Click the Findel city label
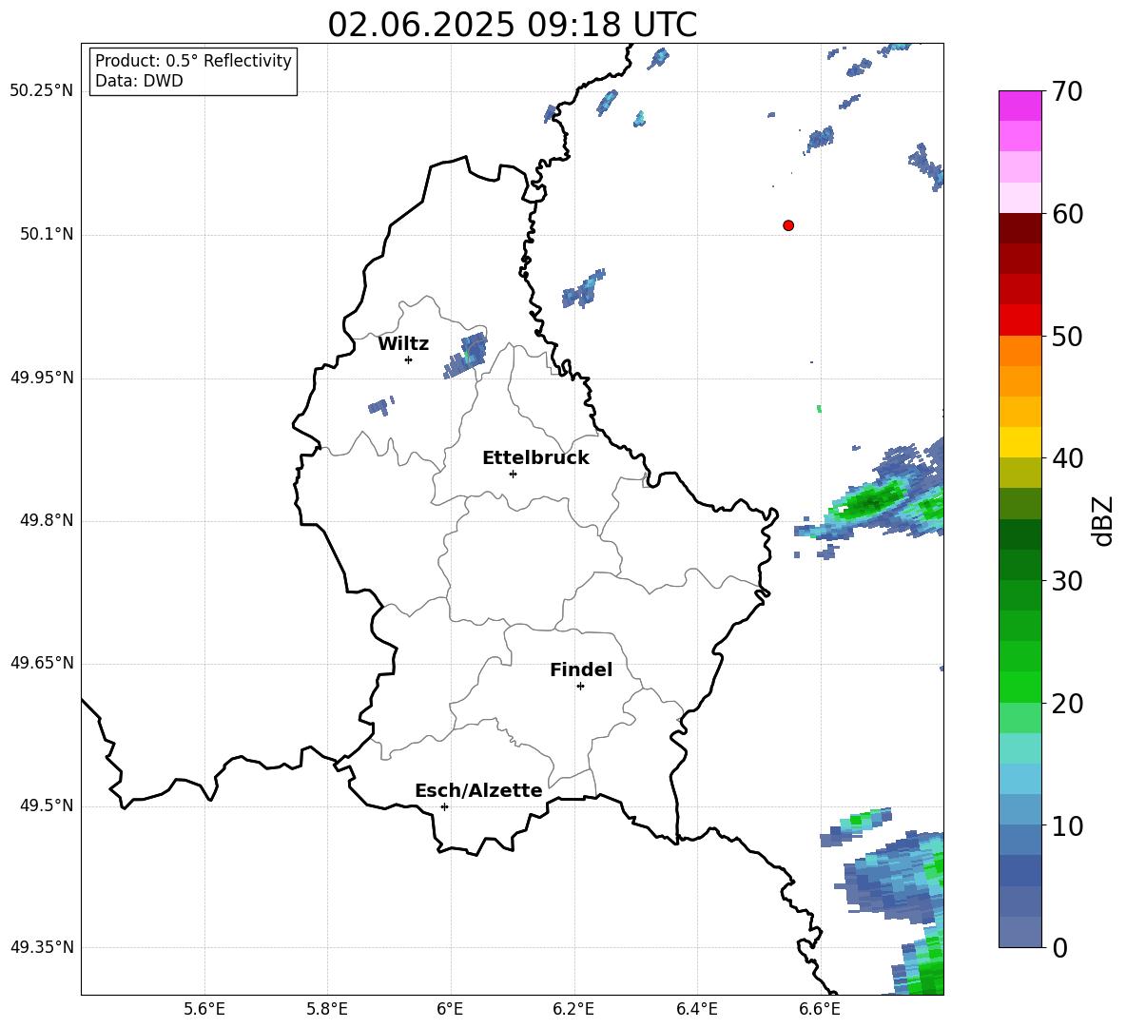The image size is (1126, 1028). (581, 669)
